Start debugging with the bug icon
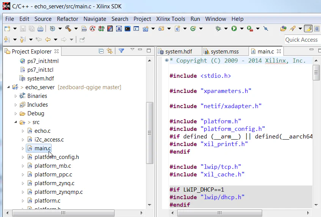Image resolution: width=321 pixels, height=217 pixels. 218,28
